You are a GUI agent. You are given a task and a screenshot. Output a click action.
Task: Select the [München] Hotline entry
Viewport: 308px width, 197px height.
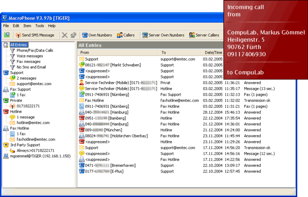(x=103, y=130)
